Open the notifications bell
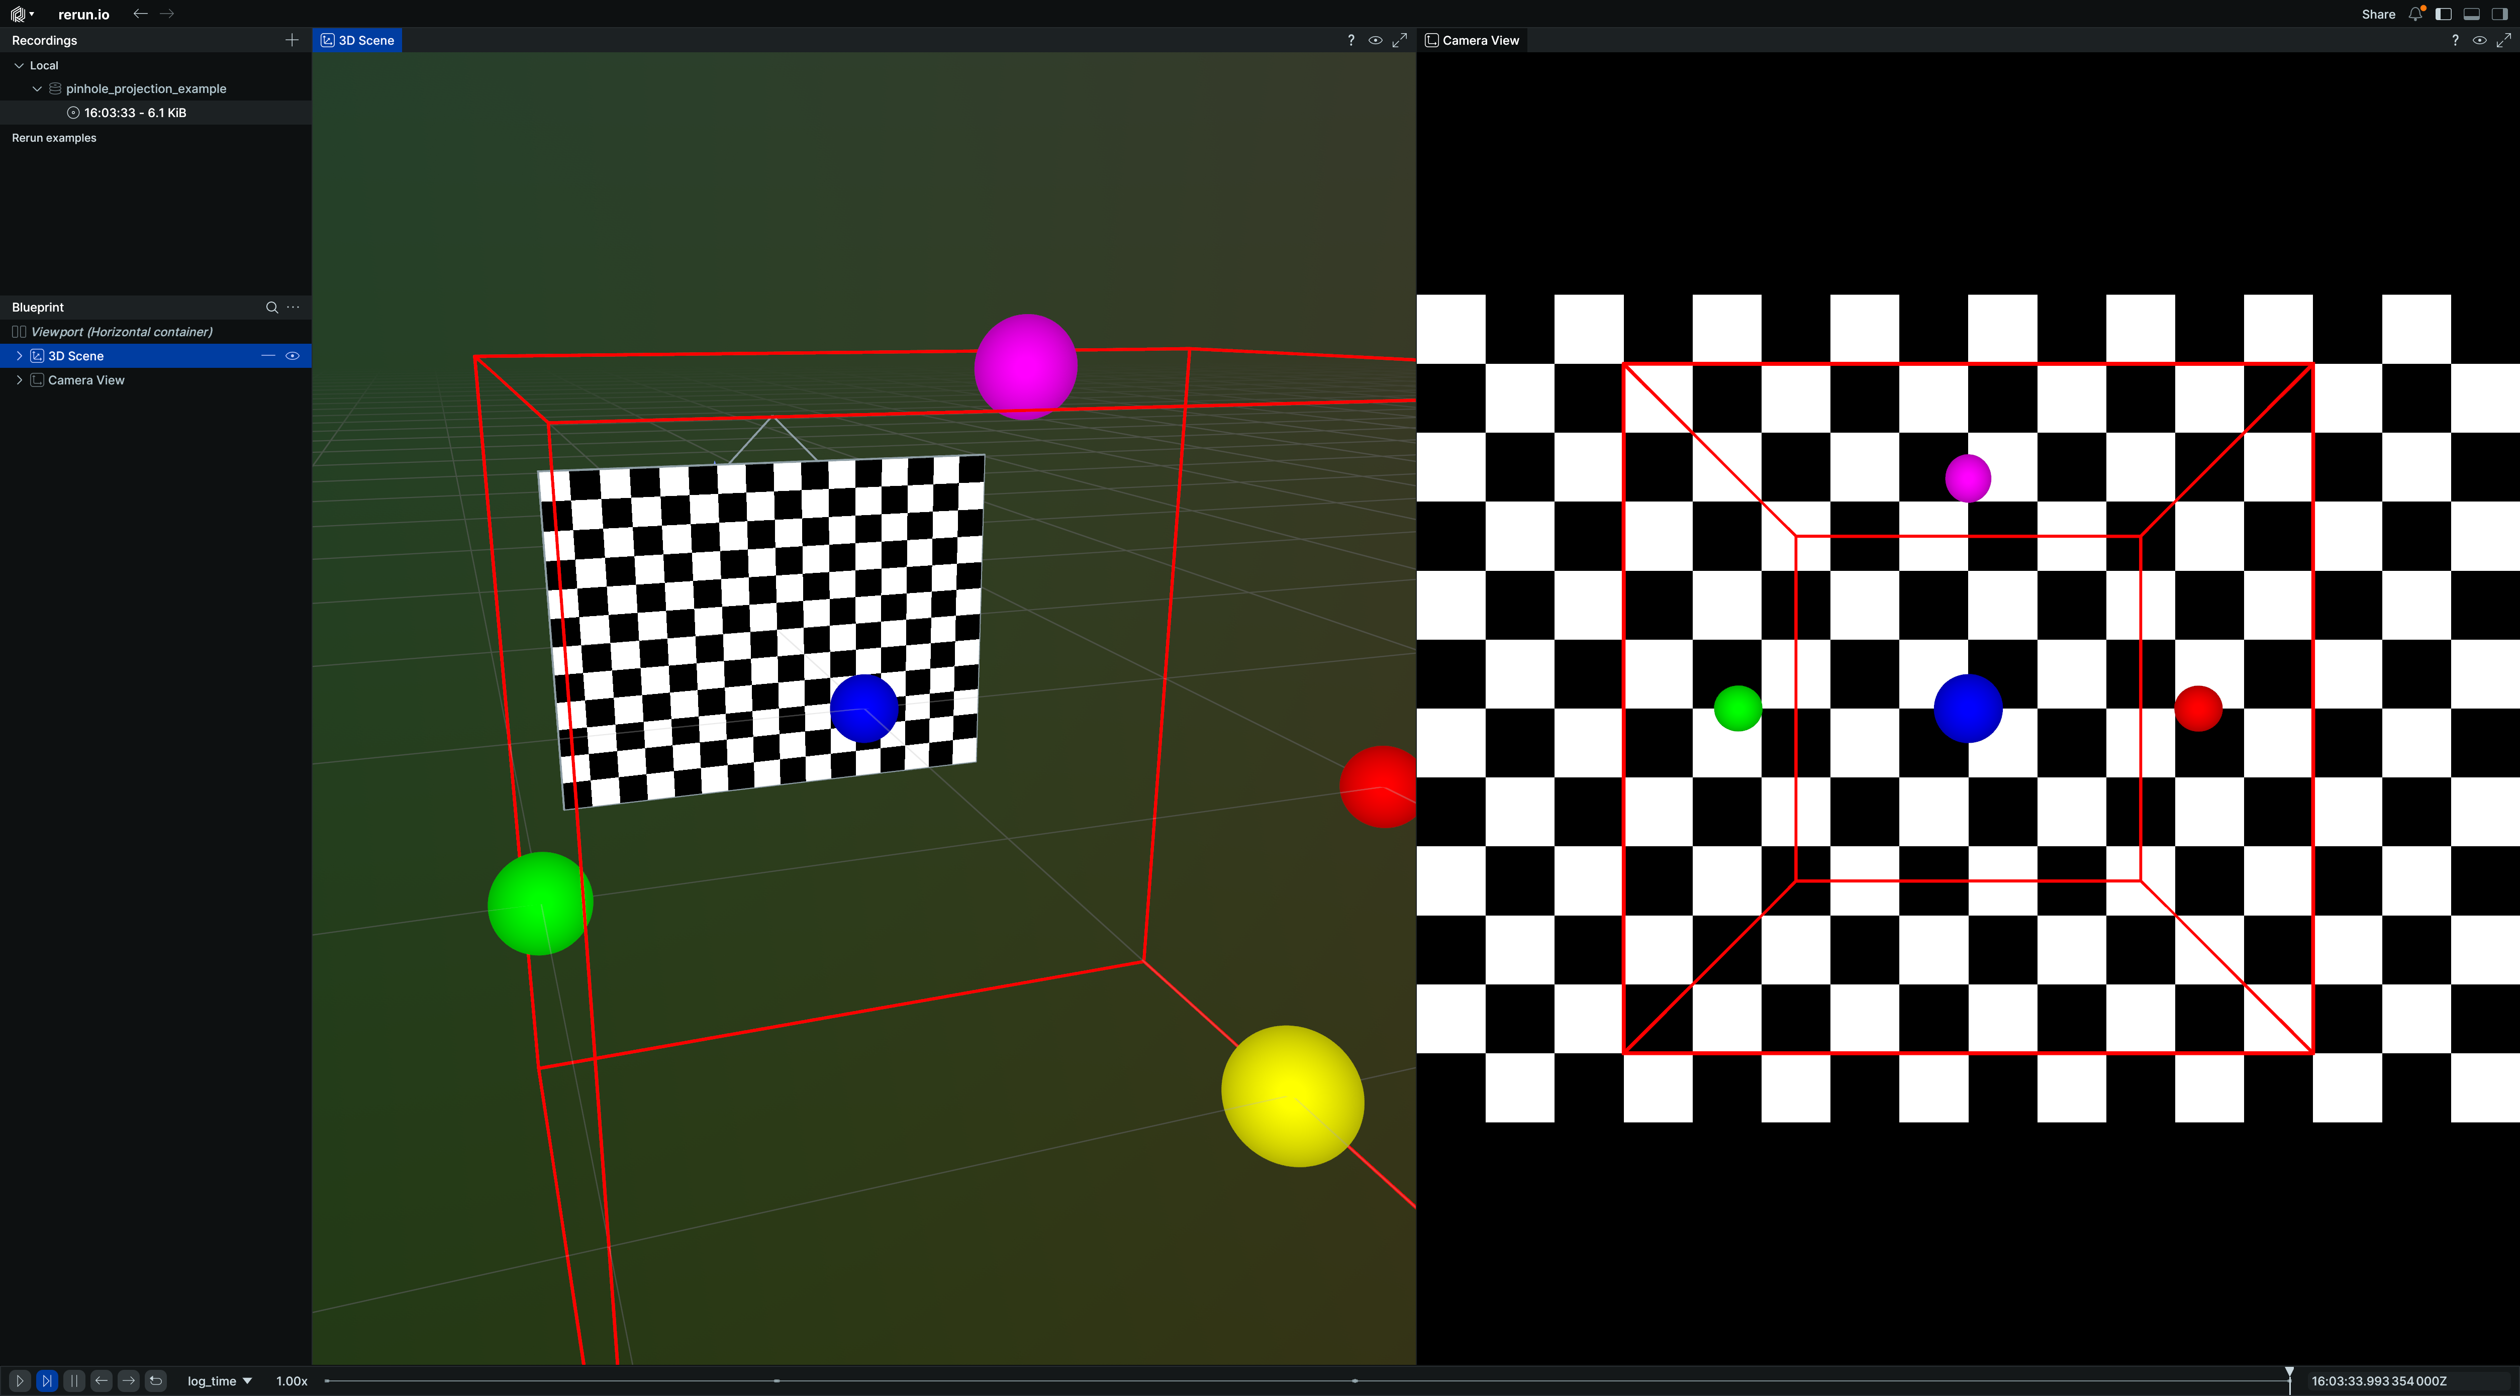Image resolution: width=2520 pixels, height=1396 pixels. (2415, 14)
